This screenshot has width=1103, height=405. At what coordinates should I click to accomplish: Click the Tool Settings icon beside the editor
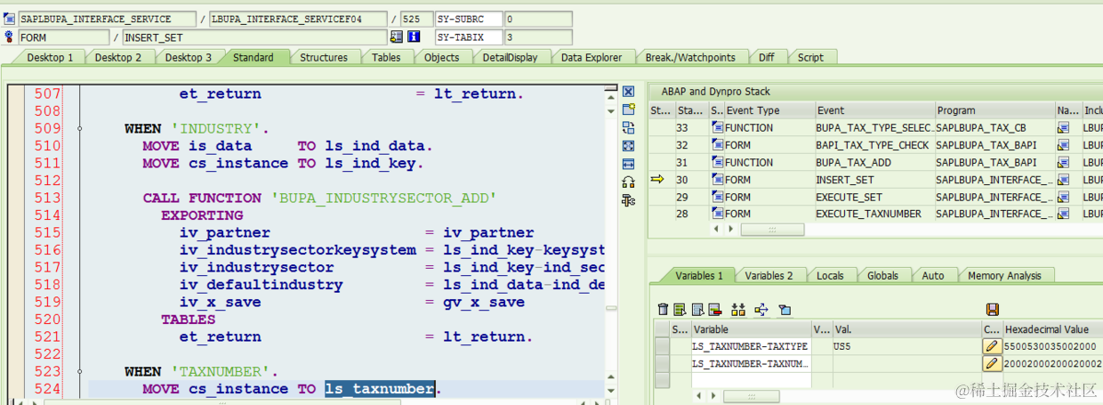coord(628,200)
